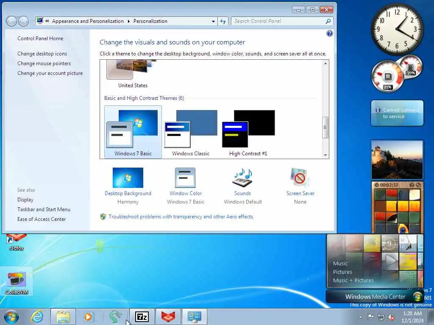Open the r3dfox desktop shortcut
This screenshot has height=325, width=434.
[x=17, y=242]
